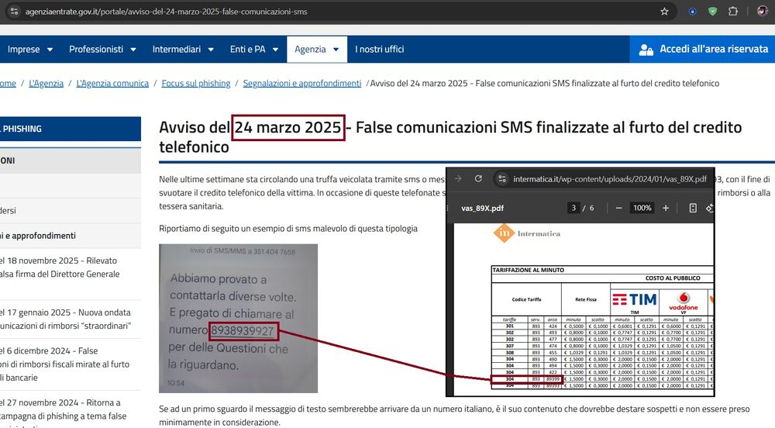Click the vas_89X.pdf file name
Viewport: 775px width, 428px height.
(482, 208)
